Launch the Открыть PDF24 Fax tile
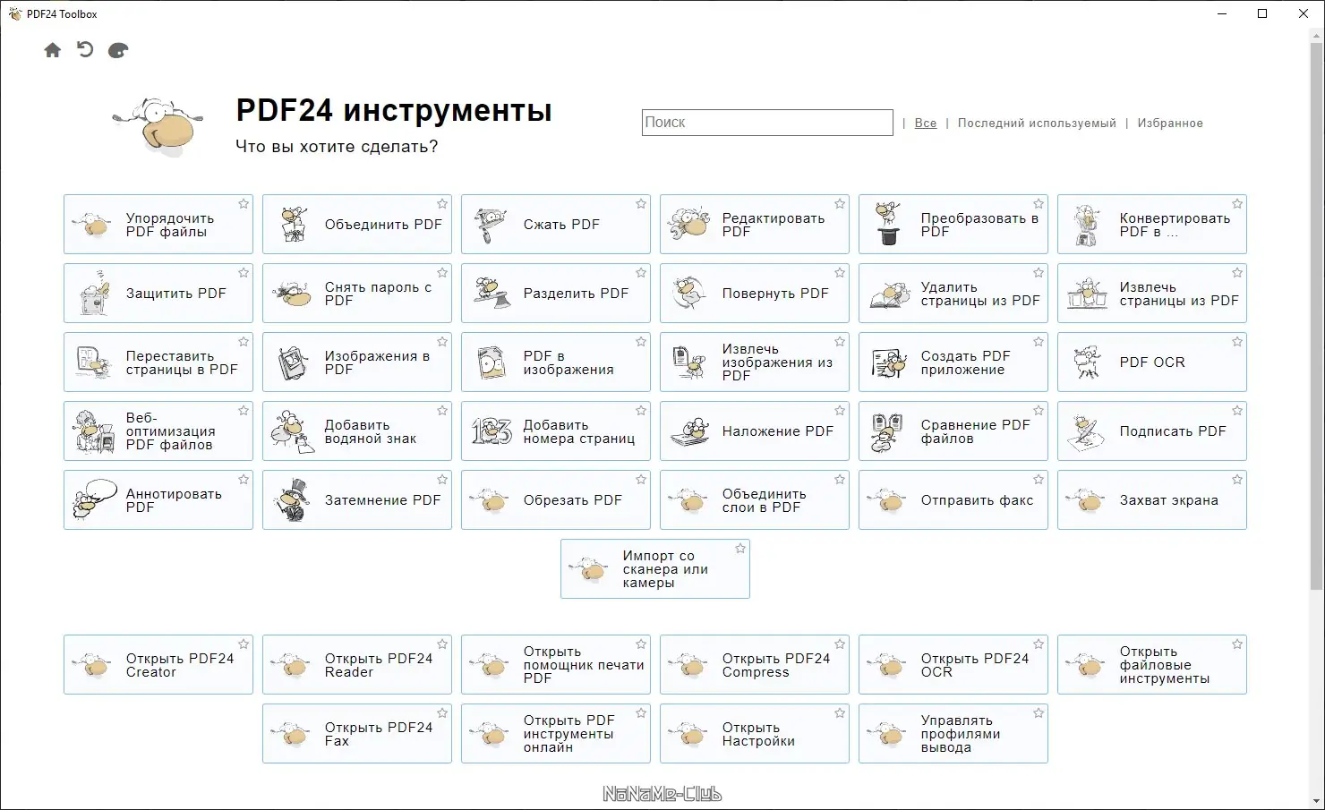 pyautogui.click(x=357, y=734)
